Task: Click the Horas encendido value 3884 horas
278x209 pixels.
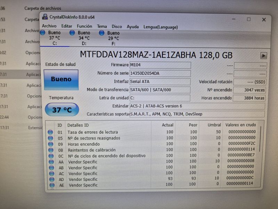Action: click(x=249, y=98)
